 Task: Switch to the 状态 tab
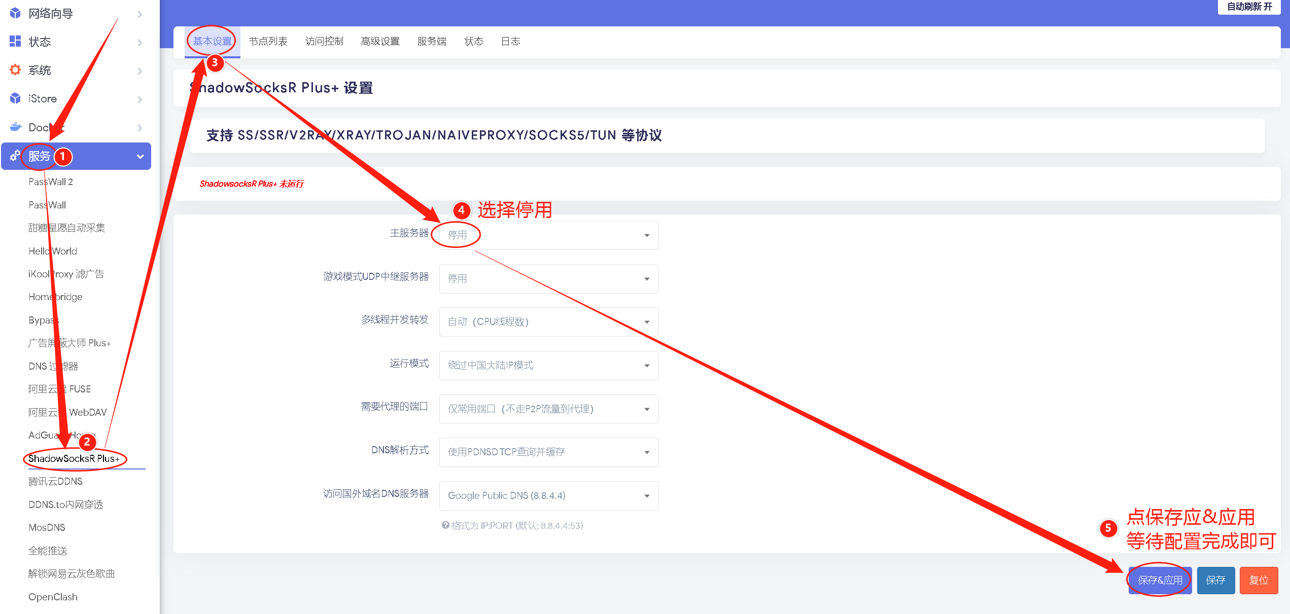pos(474,42)
